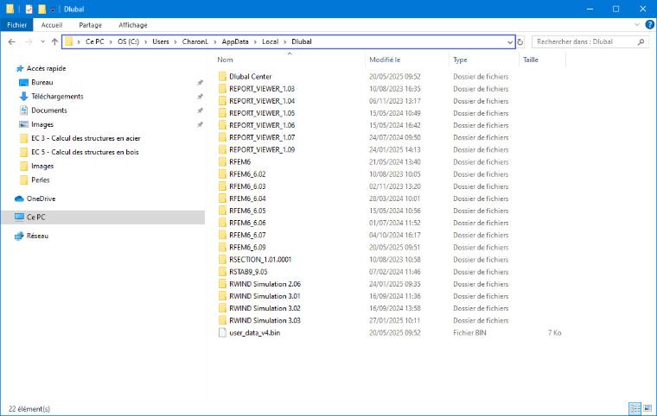The image size is (657, 416).
Task: Open EC 3 - Calcul des structures en acier
Action: point(86,138)
